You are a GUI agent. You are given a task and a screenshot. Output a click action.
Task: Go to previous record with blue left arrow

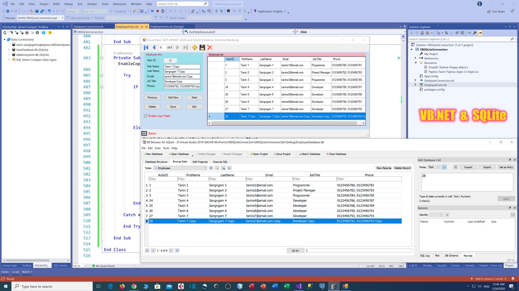[x=154, y=47]
